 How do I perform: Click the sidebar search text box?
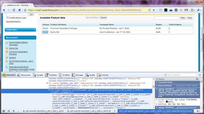click(17, 15)
